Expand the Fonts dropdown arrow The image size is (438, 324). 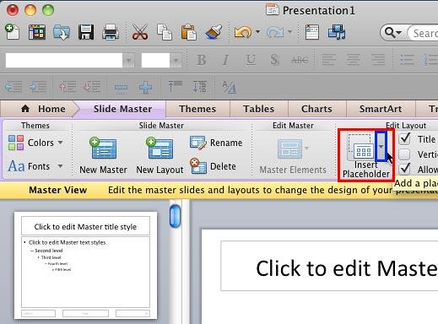tap(60, 166)
